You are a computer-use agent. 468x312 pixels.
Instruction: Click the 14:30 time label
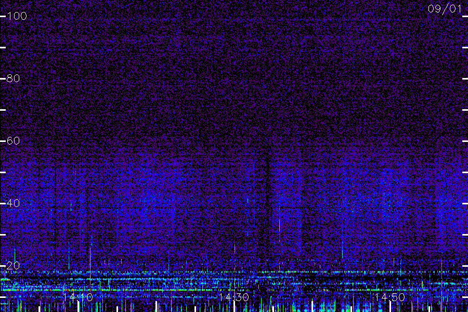[x=234, y=297]
